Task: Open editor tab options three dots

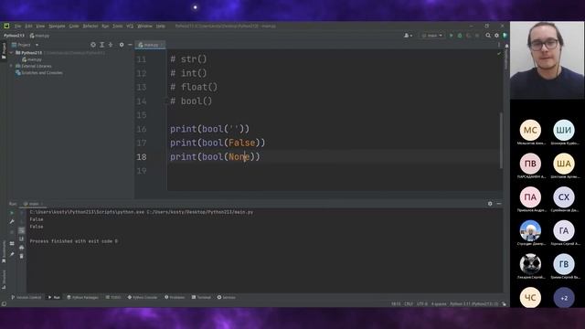Action: (499, 45)
